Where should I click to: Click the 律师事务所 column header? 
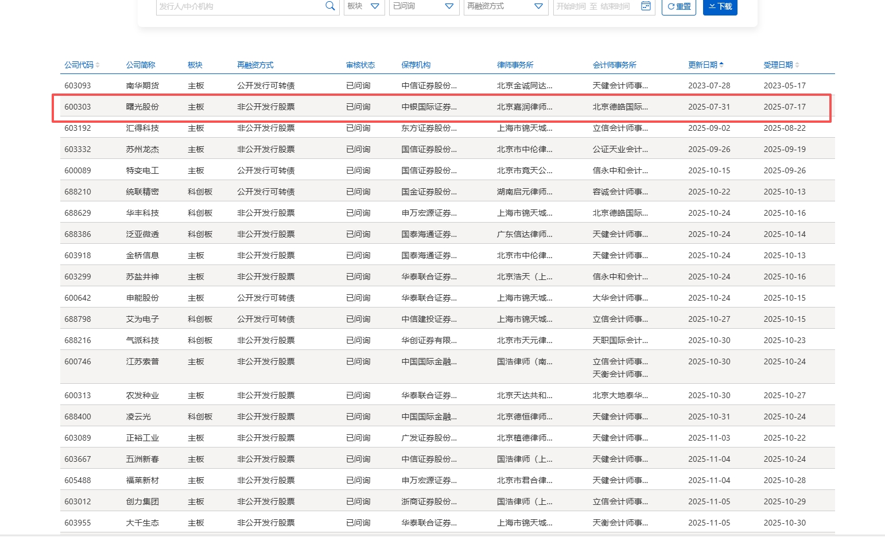coord(515,65)
